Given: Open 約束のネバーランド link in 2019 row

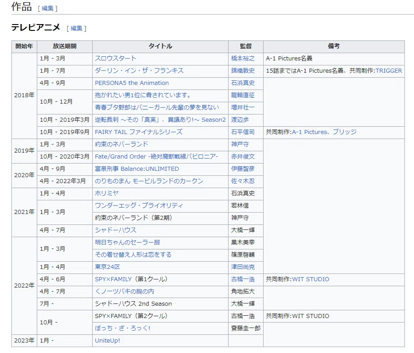Looking at the screenshot, I should (x=121, y=144).
